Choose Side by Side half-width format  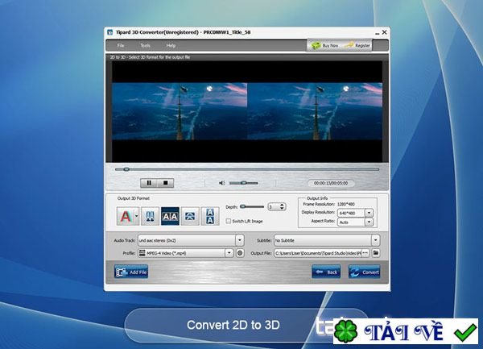(x=151, y=215)
